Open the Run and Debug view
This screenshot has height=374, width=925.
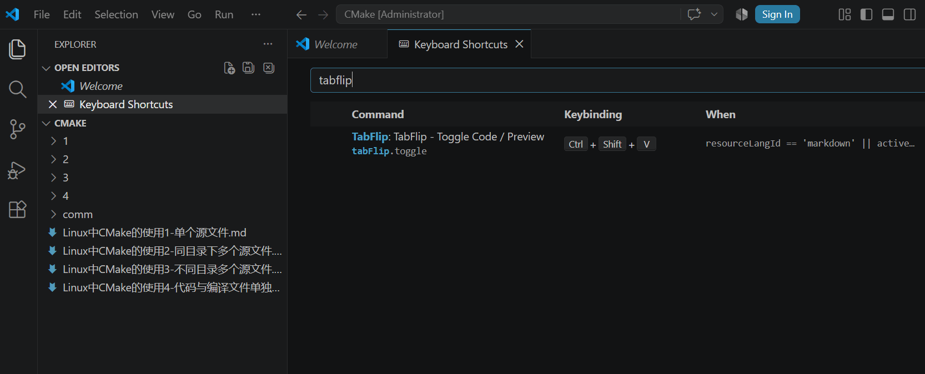[18, 170]
